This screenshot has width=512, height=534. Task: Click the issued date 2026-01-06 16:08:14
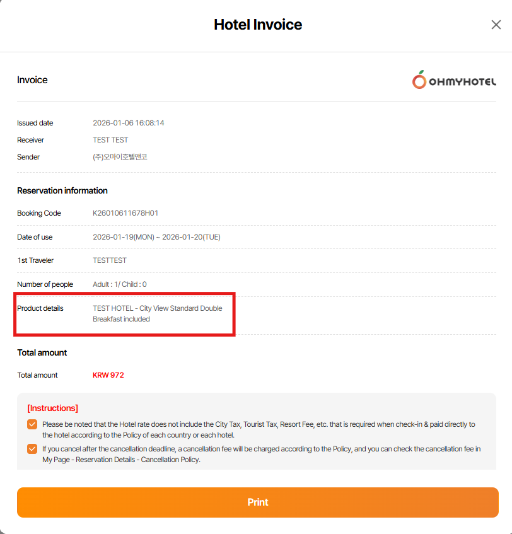(x=128, y=123)
